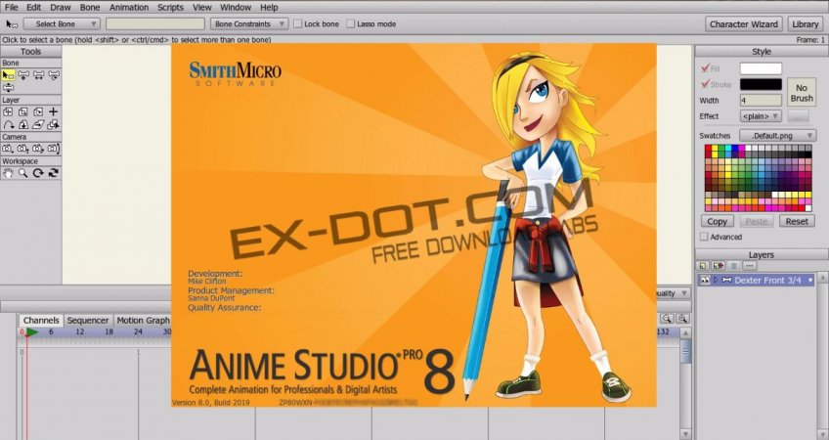Click the Character Wizard button

pyautogui.click(x=744, y=23)
